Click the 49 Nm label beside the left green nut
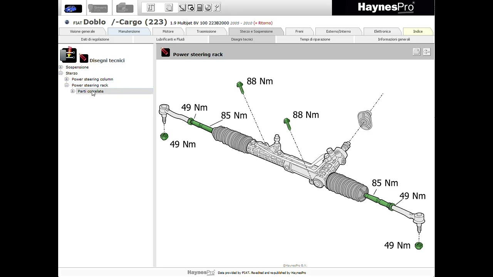The height and width of the screenshot is (277, 493). [183, 144]
